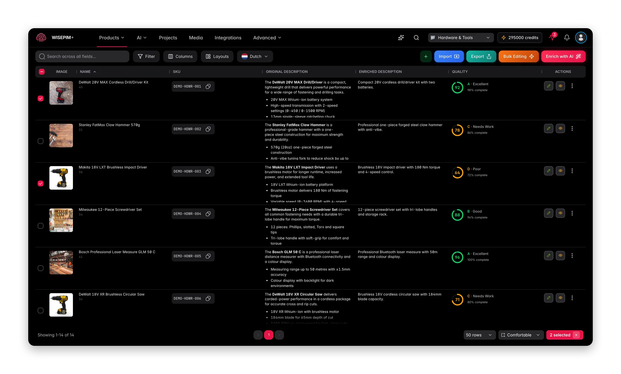Edit the DeWalt 20V MAX Drill row

tap(549, 86)
